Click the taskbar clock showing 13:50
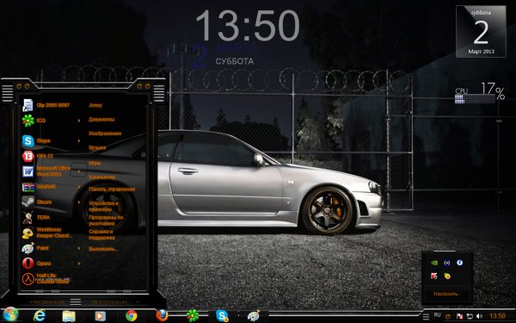The width and height of the screenshot is (516, 323). pyautogui.click(x=497, y=316)
